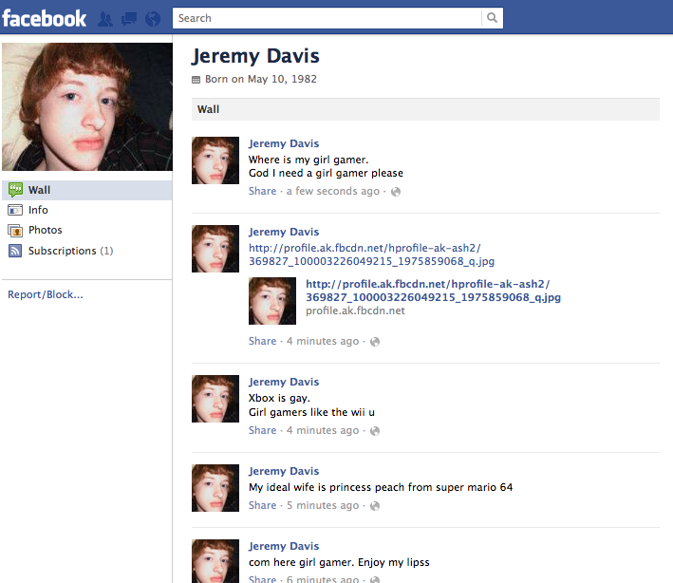Open the plain fbcdn URL in post body
The image size is (673, 583).
[371, 254]
